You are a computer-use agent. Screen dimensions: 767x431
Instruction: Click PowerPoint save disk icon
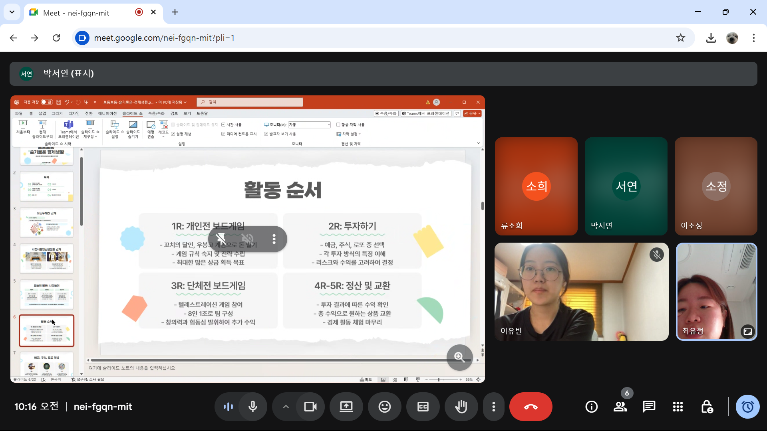(x=58, y=102)
